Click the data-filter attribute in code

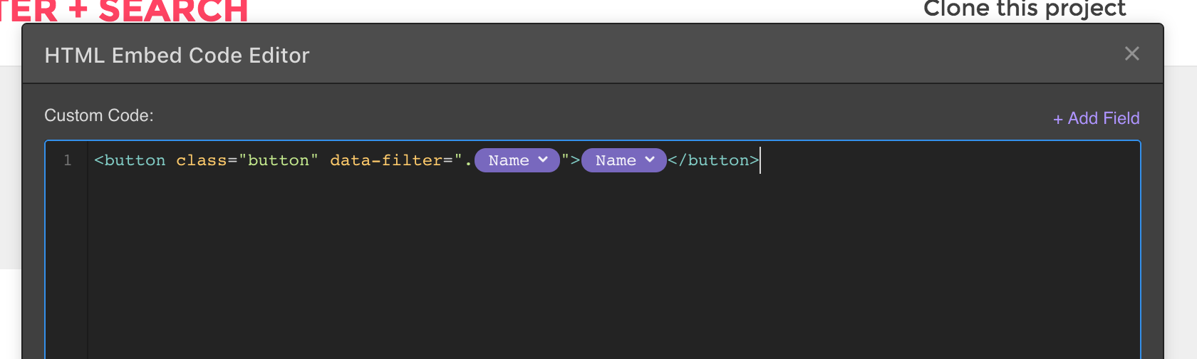(386, 160)
